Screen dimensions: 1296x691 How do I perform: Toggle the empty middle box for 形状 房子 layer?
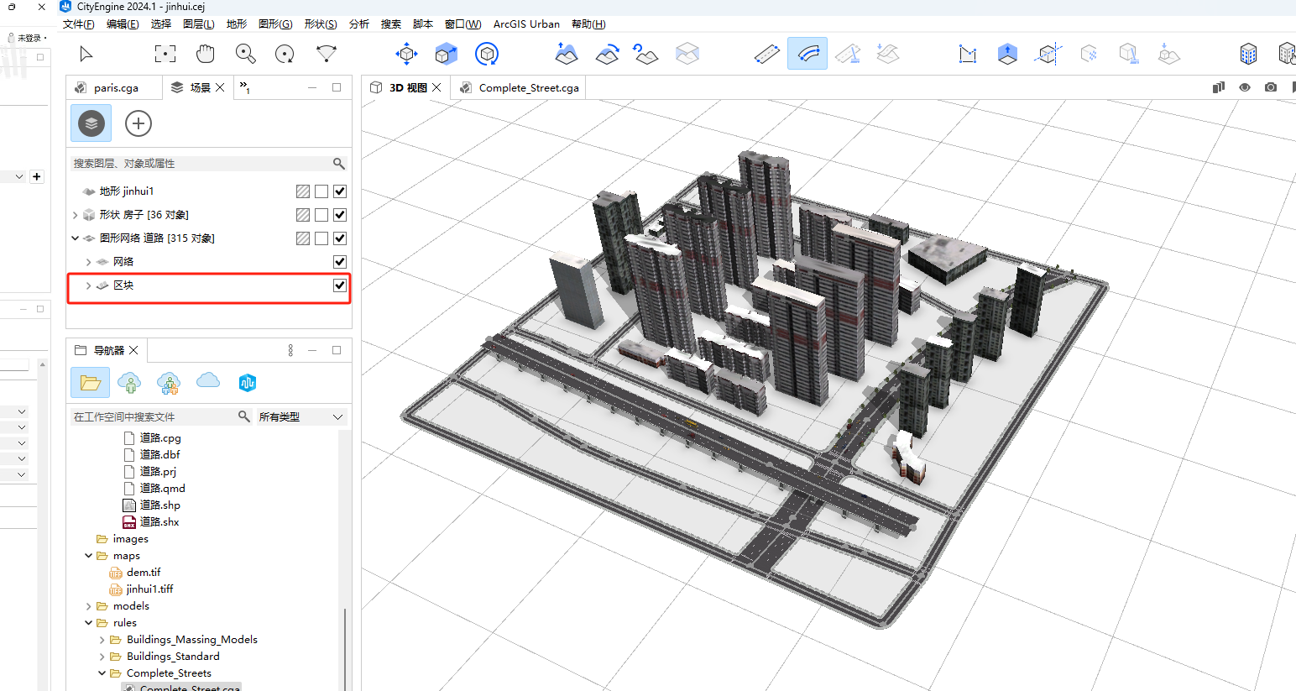[x=321, y=215]
